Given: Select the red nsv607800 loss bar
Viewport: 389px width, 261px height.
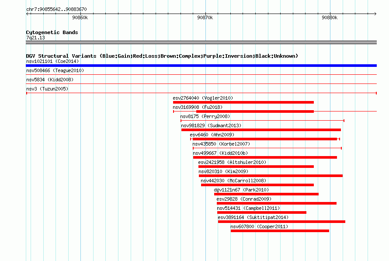Looking at the screenshot, I should [280, 231].
